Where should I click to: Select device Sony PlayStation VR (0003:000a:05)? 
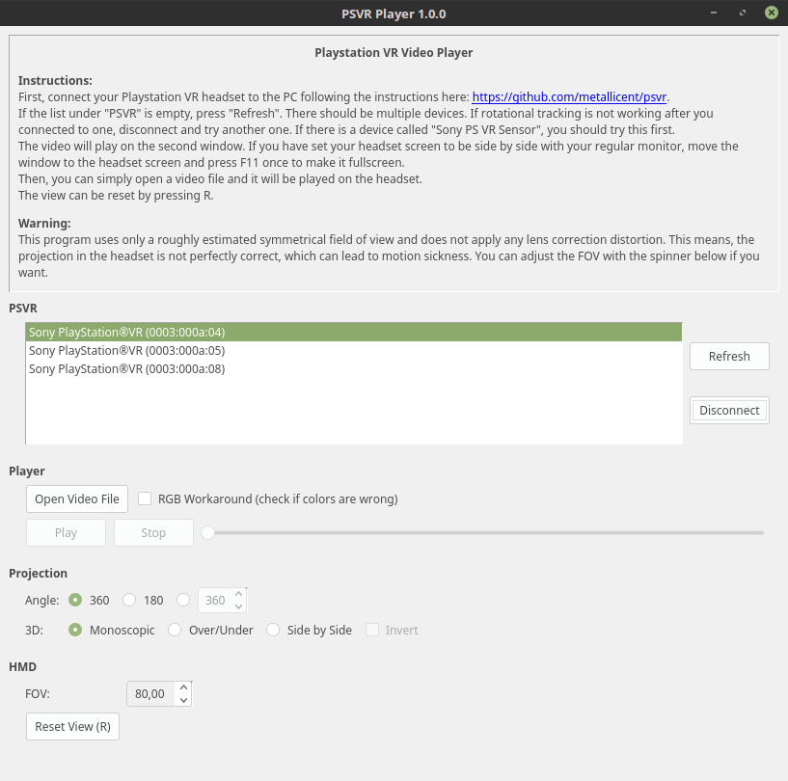(x=354, y=351)
